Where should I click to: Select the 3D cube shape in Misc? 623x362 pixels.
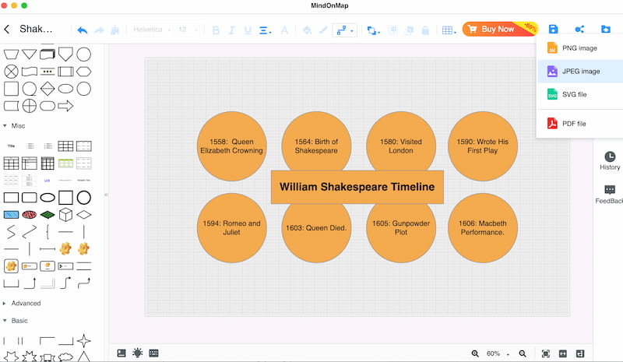[x=66, y=214]
